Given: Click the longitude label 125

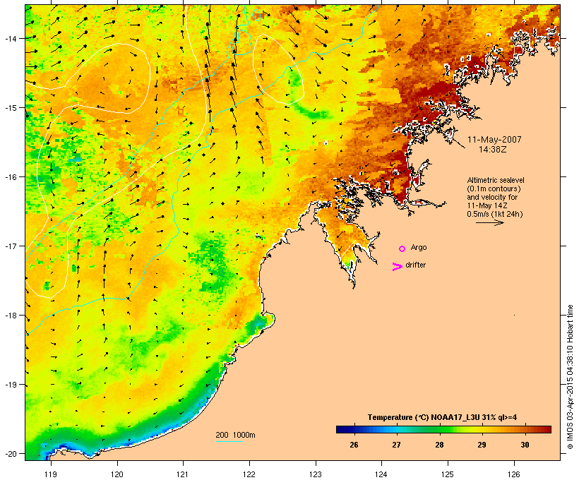Looking at the screenshot, I should pos(448,474).
